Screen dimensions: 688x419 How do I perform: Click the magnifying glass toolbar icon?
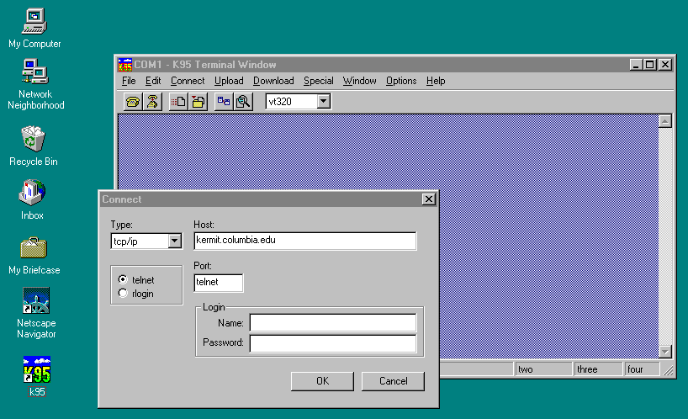pos(243,102)
